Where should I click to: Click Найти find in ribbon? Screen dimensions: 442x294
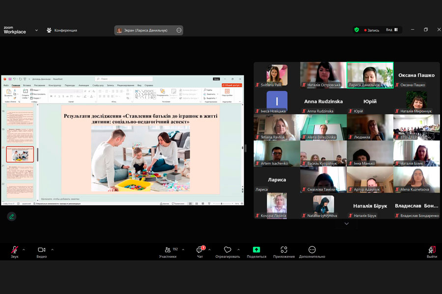click(208, 90)
